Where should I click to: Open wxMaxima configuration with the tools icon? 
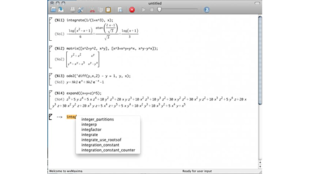(x=81, y=9)
